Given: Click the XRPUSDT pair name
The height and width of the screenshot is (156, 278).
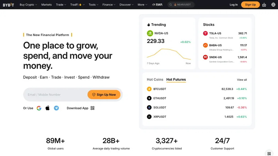Looking at the screenshot, I should point(160,117).
